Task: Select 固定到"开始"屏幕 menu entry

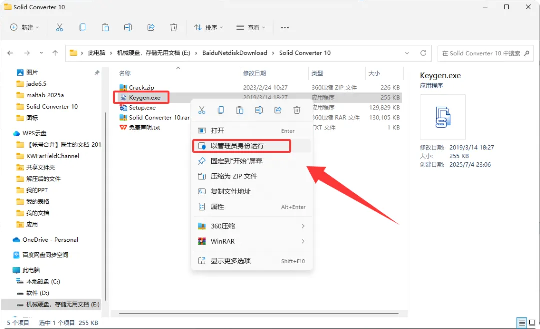Action: pyautogui.click(x=252, y=161)
